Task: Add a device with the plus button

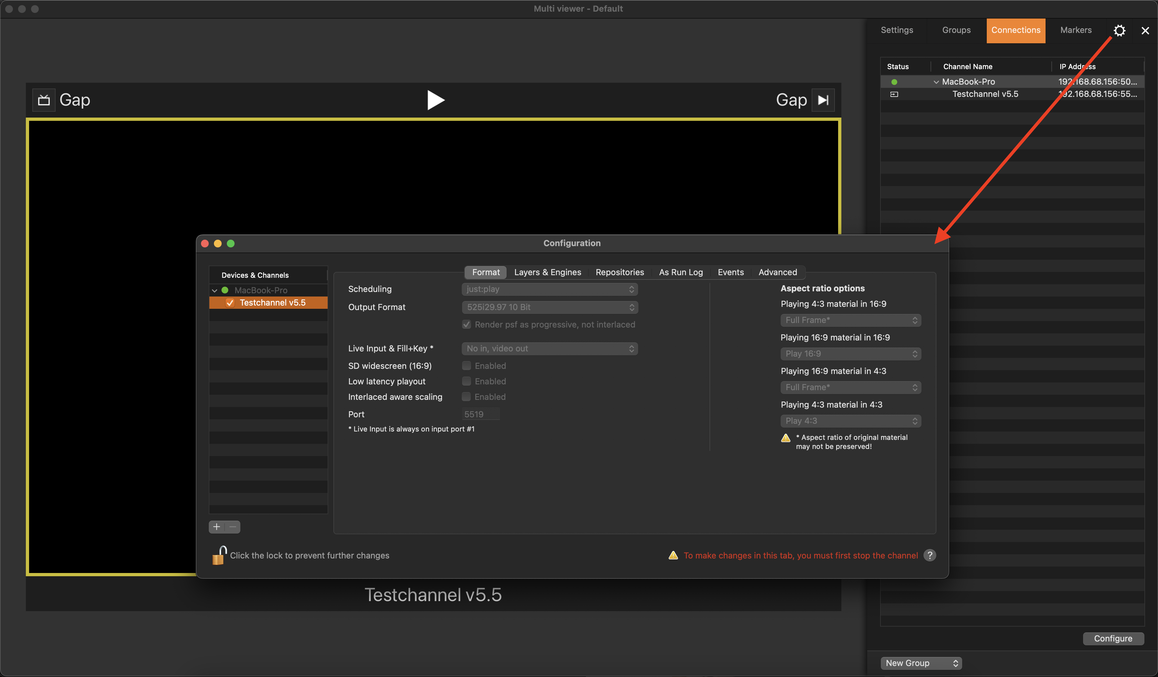Action: point(216,526)
